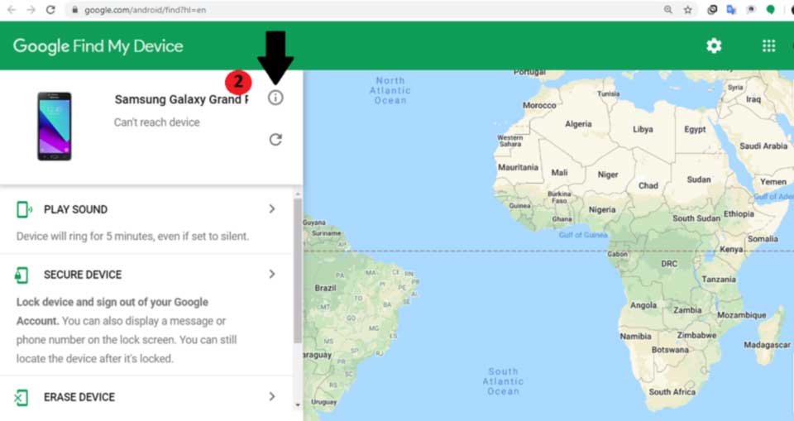Viewport: 794px width, 421px height.
Task: Expand PLAY SOUND chevron
Action: coord(272,208)
